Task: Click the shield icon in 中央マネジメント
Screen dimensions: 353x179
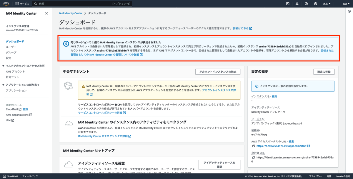Action: 69,86
